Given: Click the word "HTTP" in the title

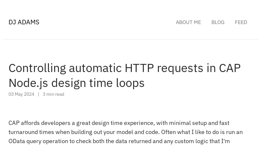Looking at the screenshot, I should tap(139, 68).
